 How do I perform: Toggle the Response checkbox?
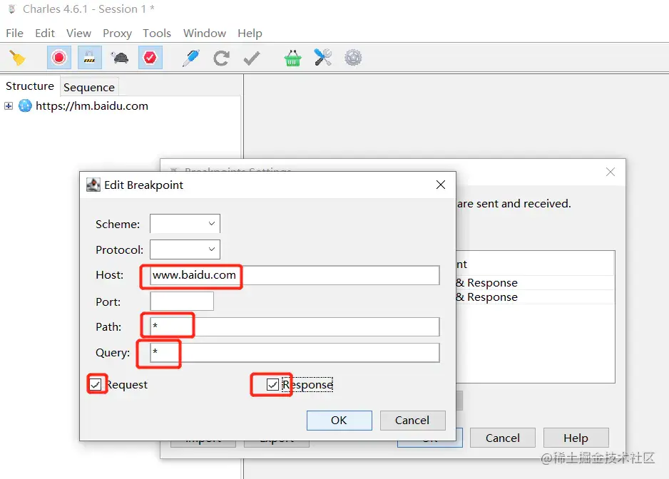(272, 384)
